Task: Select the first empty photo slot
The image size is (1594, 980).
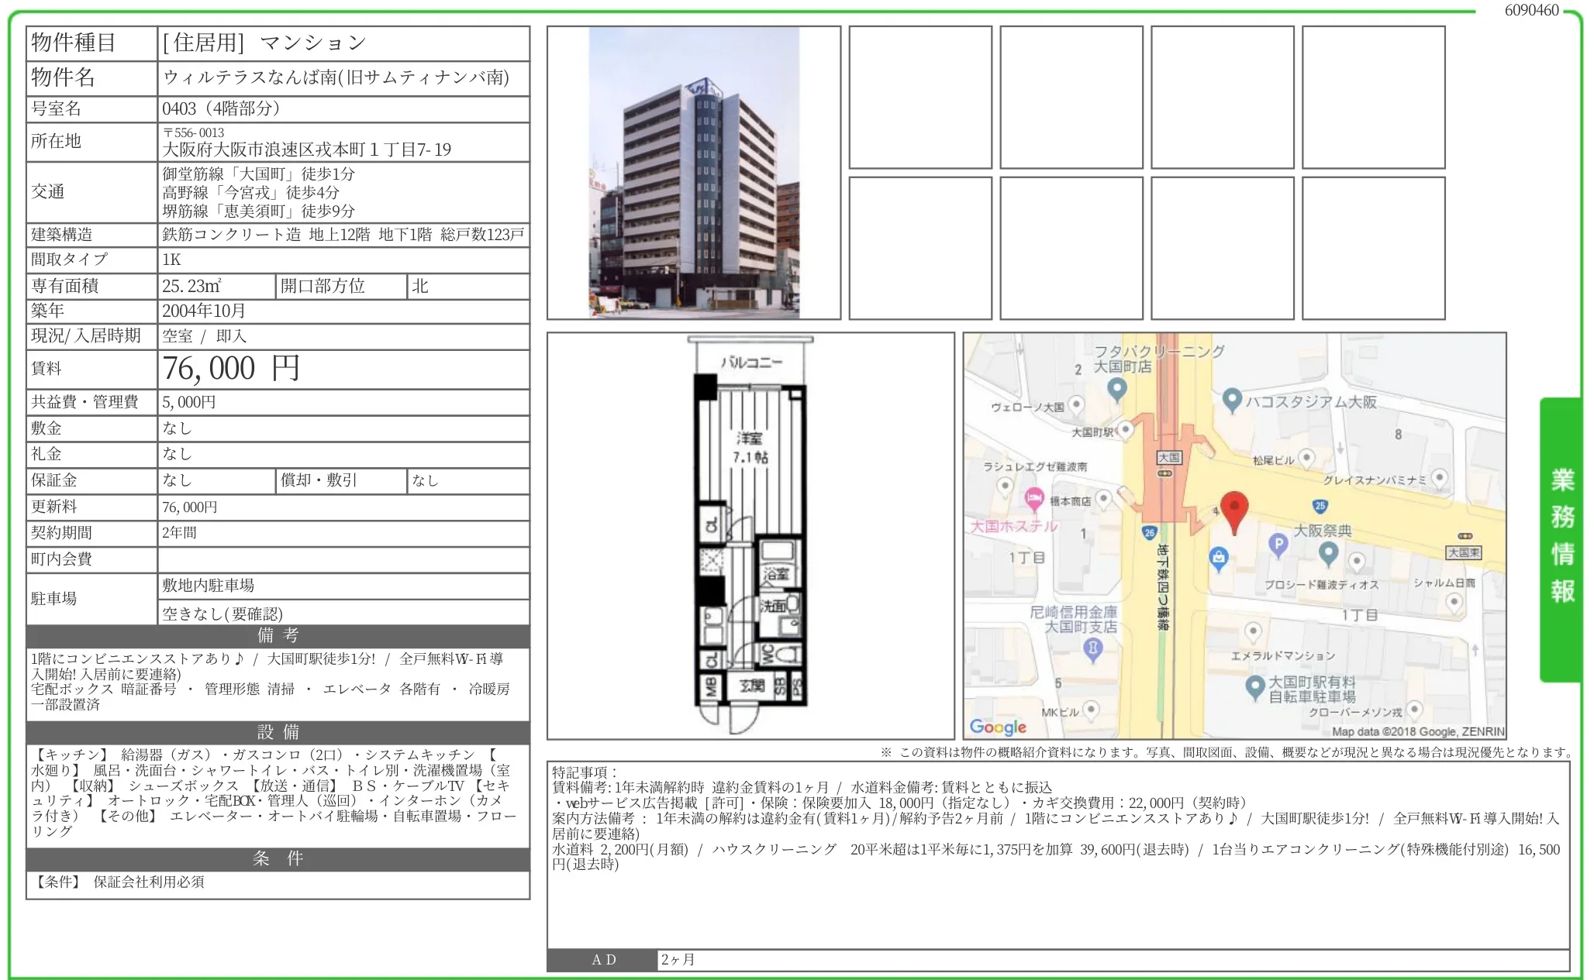Action: click(919, 98)
